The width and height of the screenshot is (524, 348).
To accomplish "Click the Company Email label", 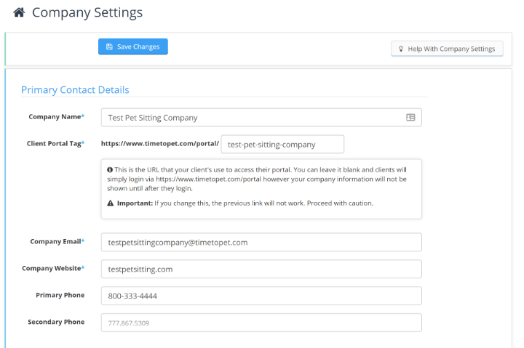I will (55, 241).
